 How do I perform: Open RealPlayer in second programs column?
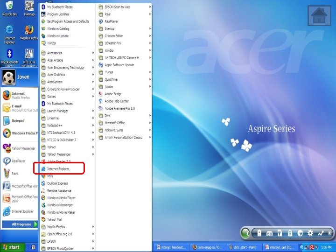(125, 21)
